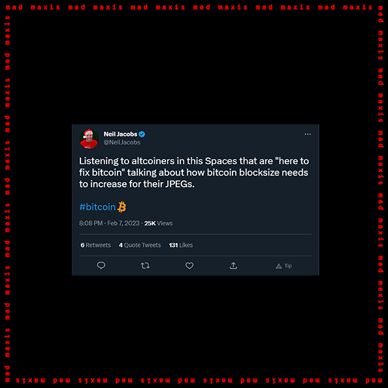Open the Neil Jacobs display name
This screenshot has width=388, height=388.
coord(120,134)
